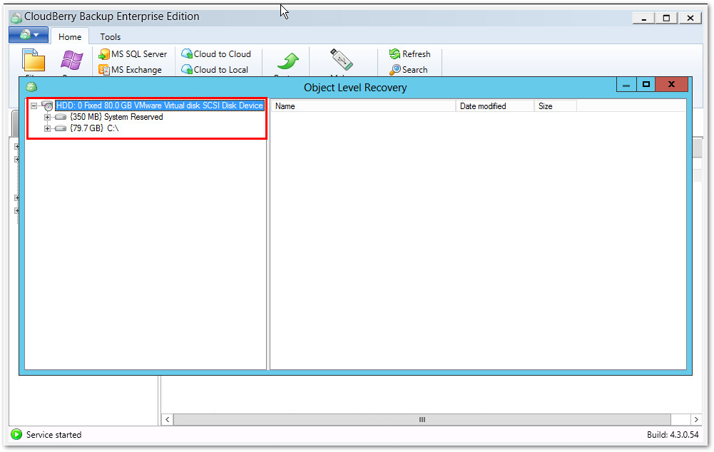Click the Object Level Recovery window icon

pos(31,87)
